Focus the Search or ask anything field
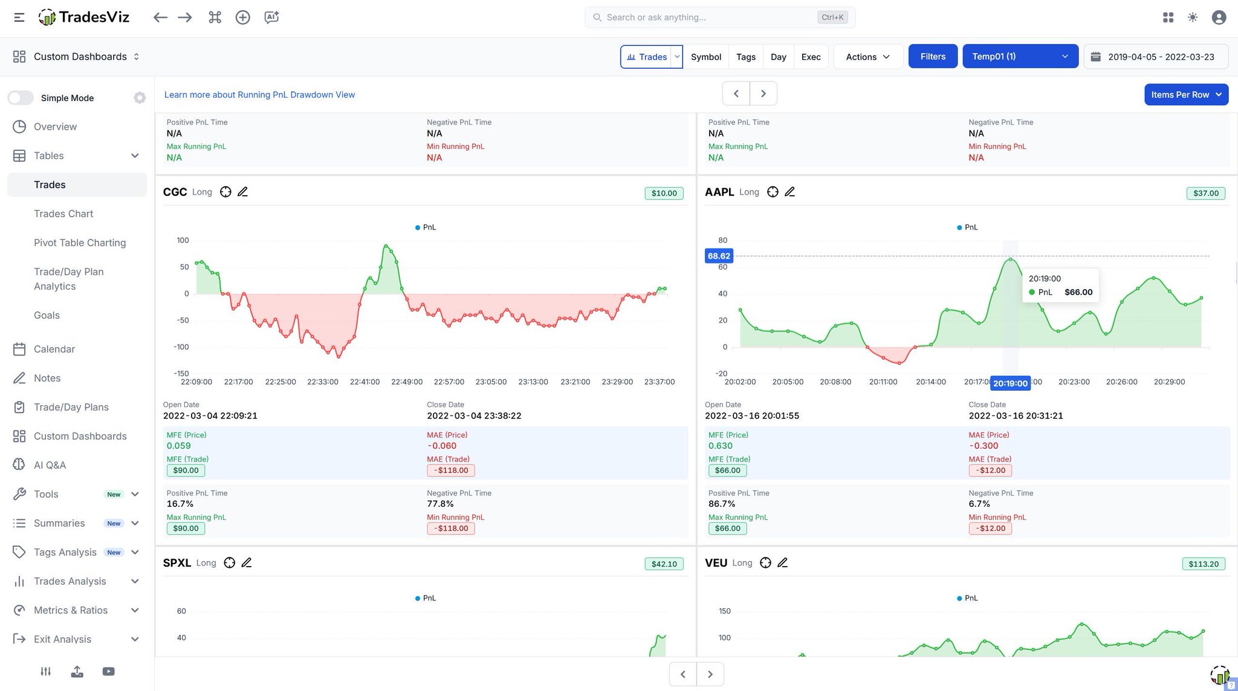Screen dimensions: 1238x691 click(720, 18)
